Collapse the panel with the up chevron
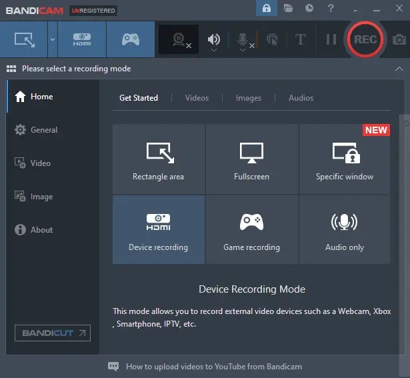 pyautogui.click(x=399, y=69)
